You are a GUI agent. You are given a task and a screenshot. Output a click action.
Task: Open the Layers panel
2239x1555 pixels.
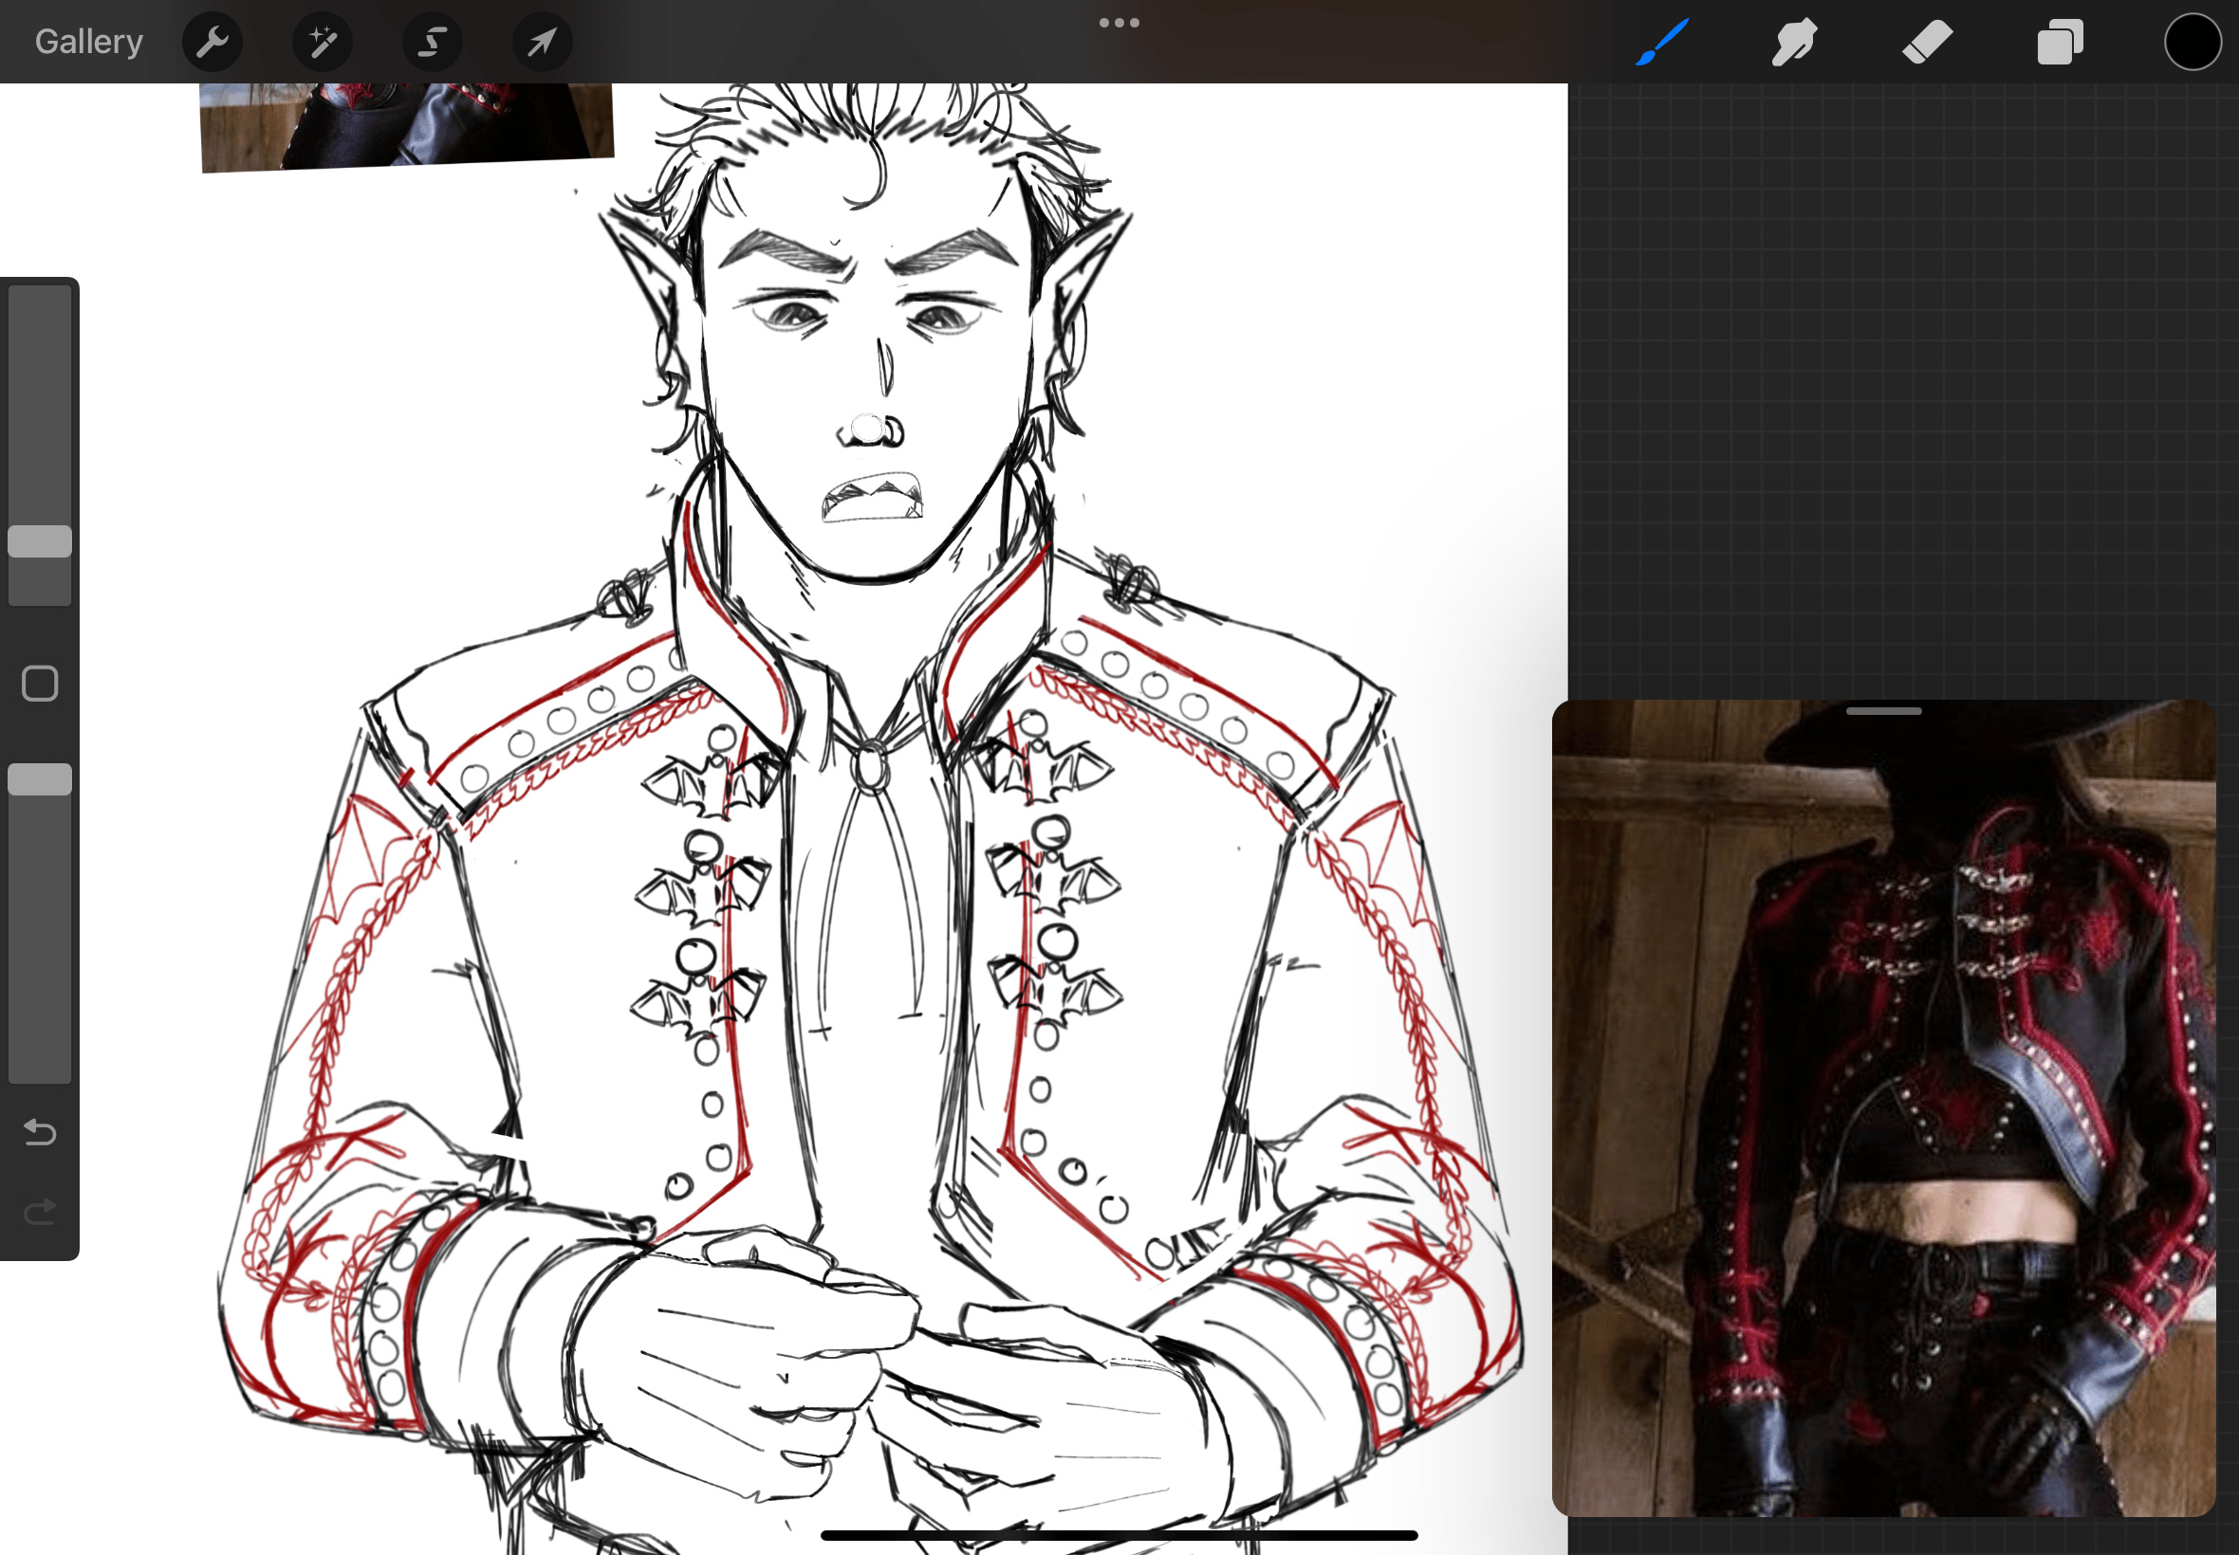click(x=2060, y=42)
